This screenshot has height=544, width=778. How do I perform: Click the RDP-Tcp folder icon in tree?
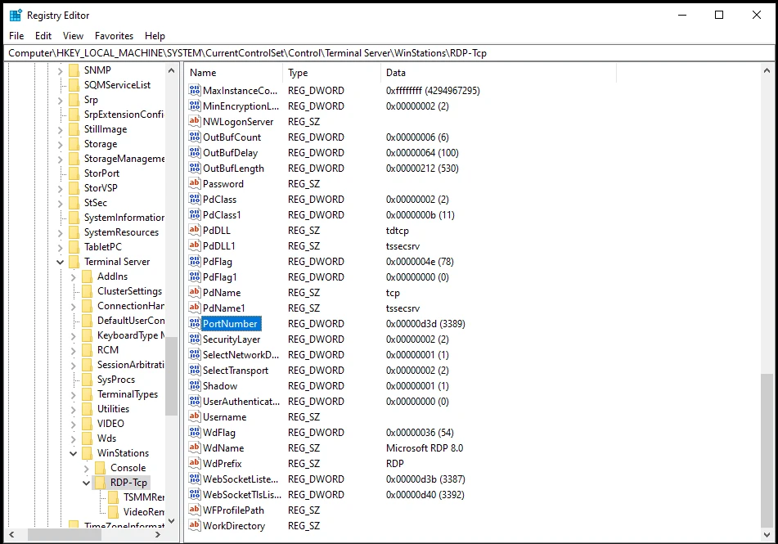point(101,483)
